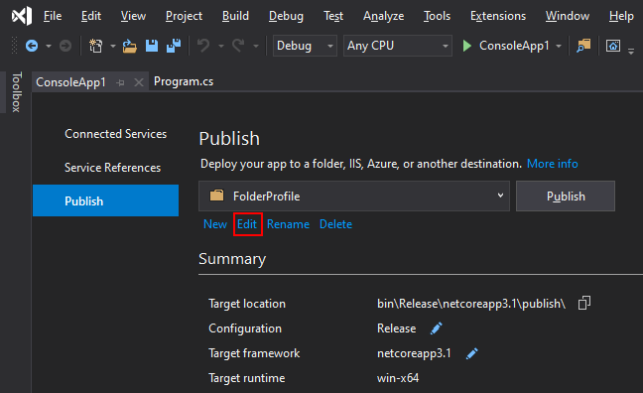
Task: Expand the Redo history dropdown
Action: pos(256,46)
